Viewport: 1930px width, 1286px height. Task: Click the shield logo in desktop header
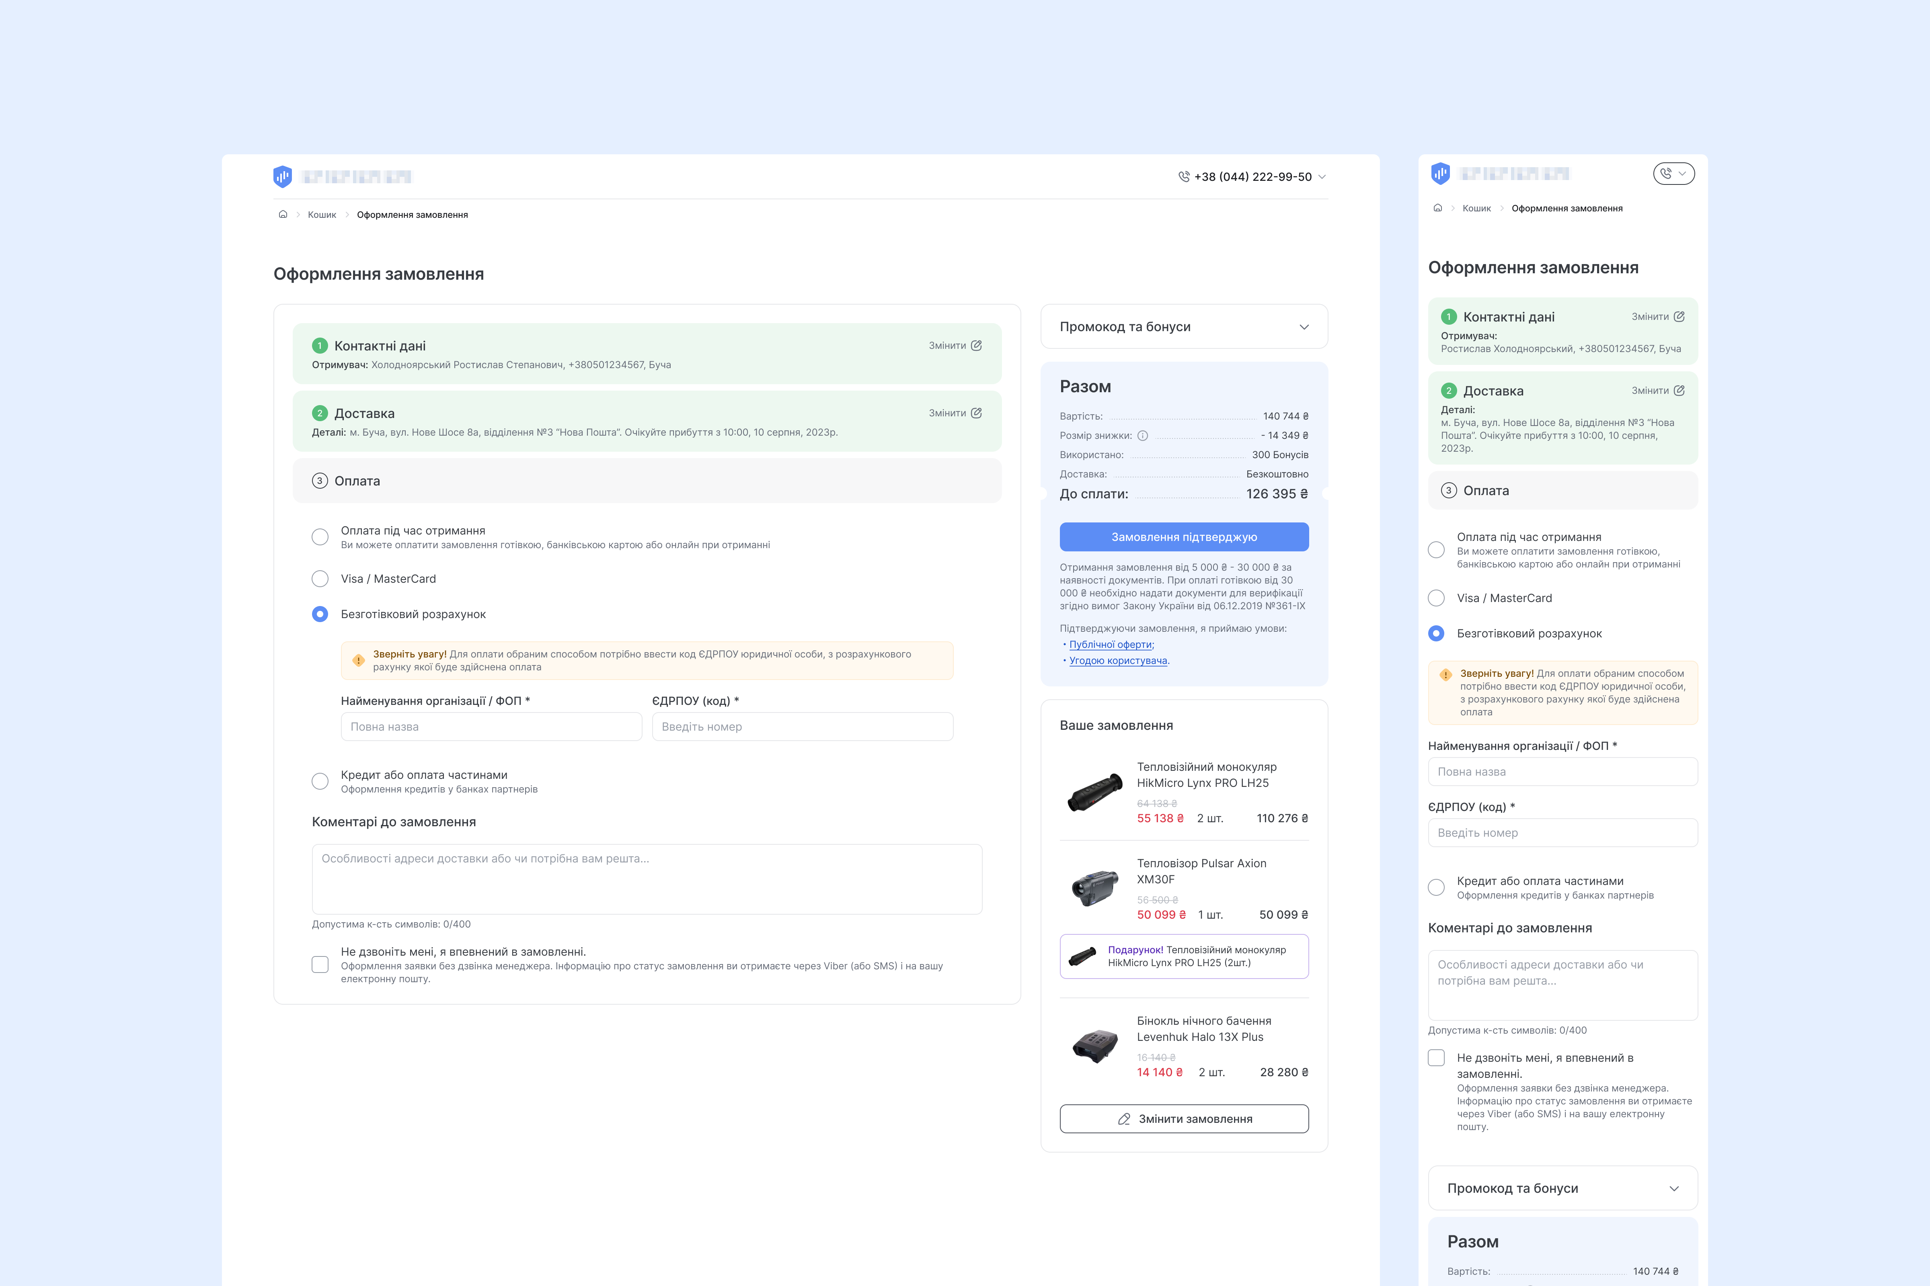click(282, 176)
